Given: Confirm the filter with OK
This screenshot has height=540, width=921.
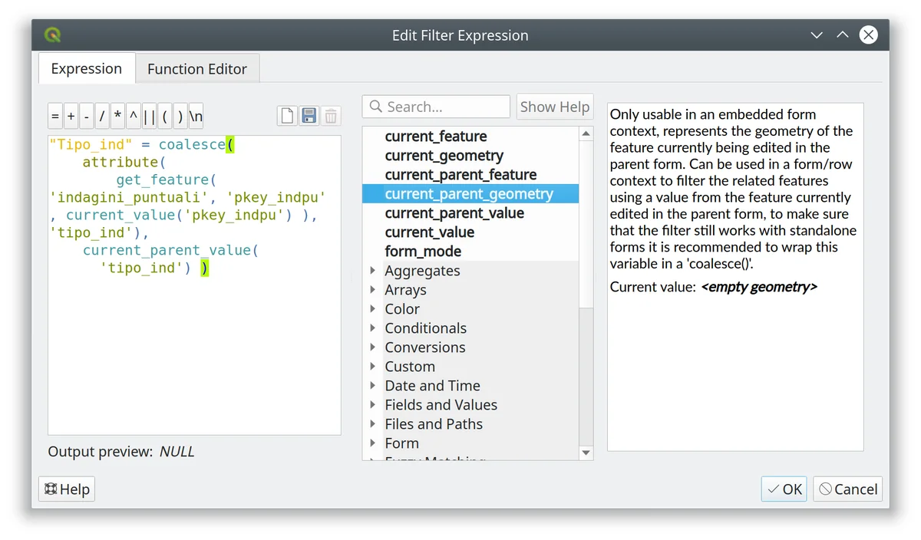Looking at the screenshot, I should coord(784,489).
